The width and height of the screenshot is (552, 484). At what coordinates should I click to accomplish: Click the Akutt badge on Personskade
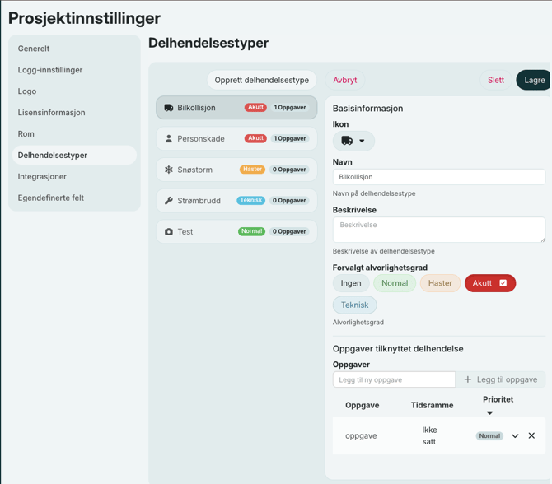point(255,138)
